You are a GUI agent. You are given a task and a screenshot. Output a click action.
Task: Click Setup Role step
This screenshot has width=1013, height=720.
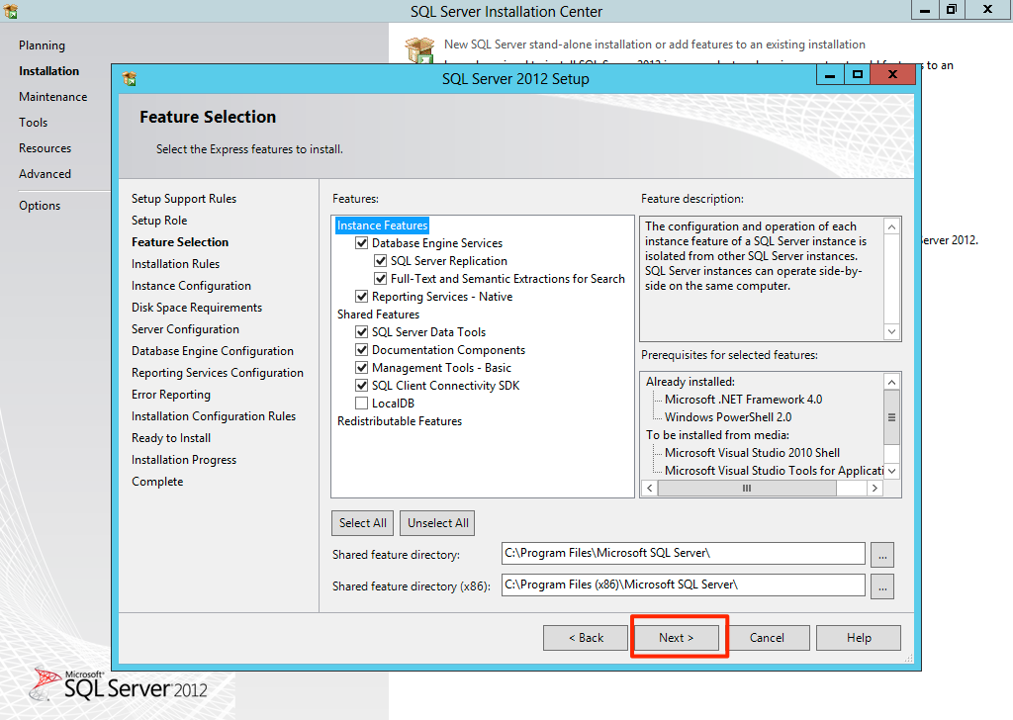coord(159,221)
